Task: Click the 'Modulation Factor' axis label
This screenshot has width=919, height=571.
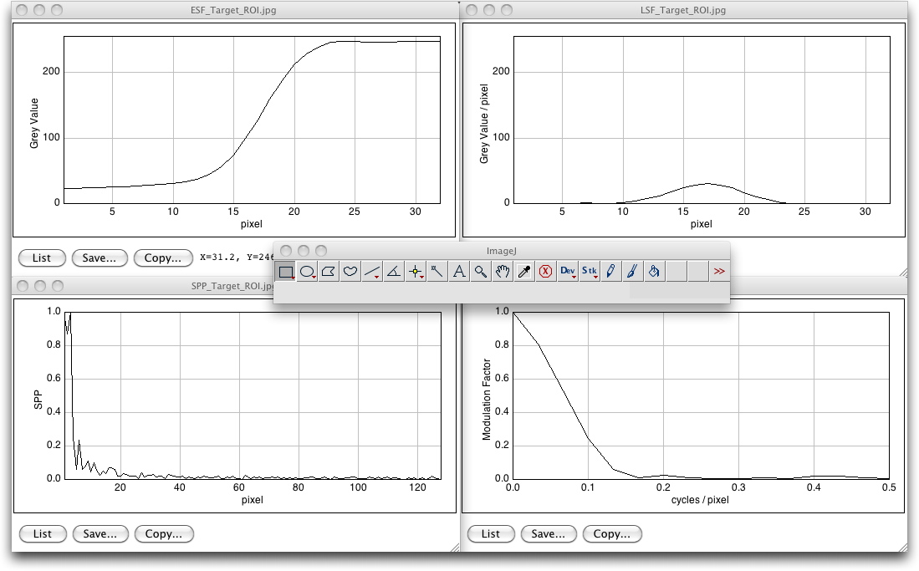Action: [486, 400]
